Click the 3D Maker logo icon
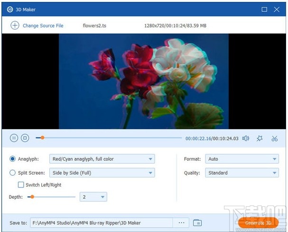Viewport: 288px width, 232px height. 10,9
